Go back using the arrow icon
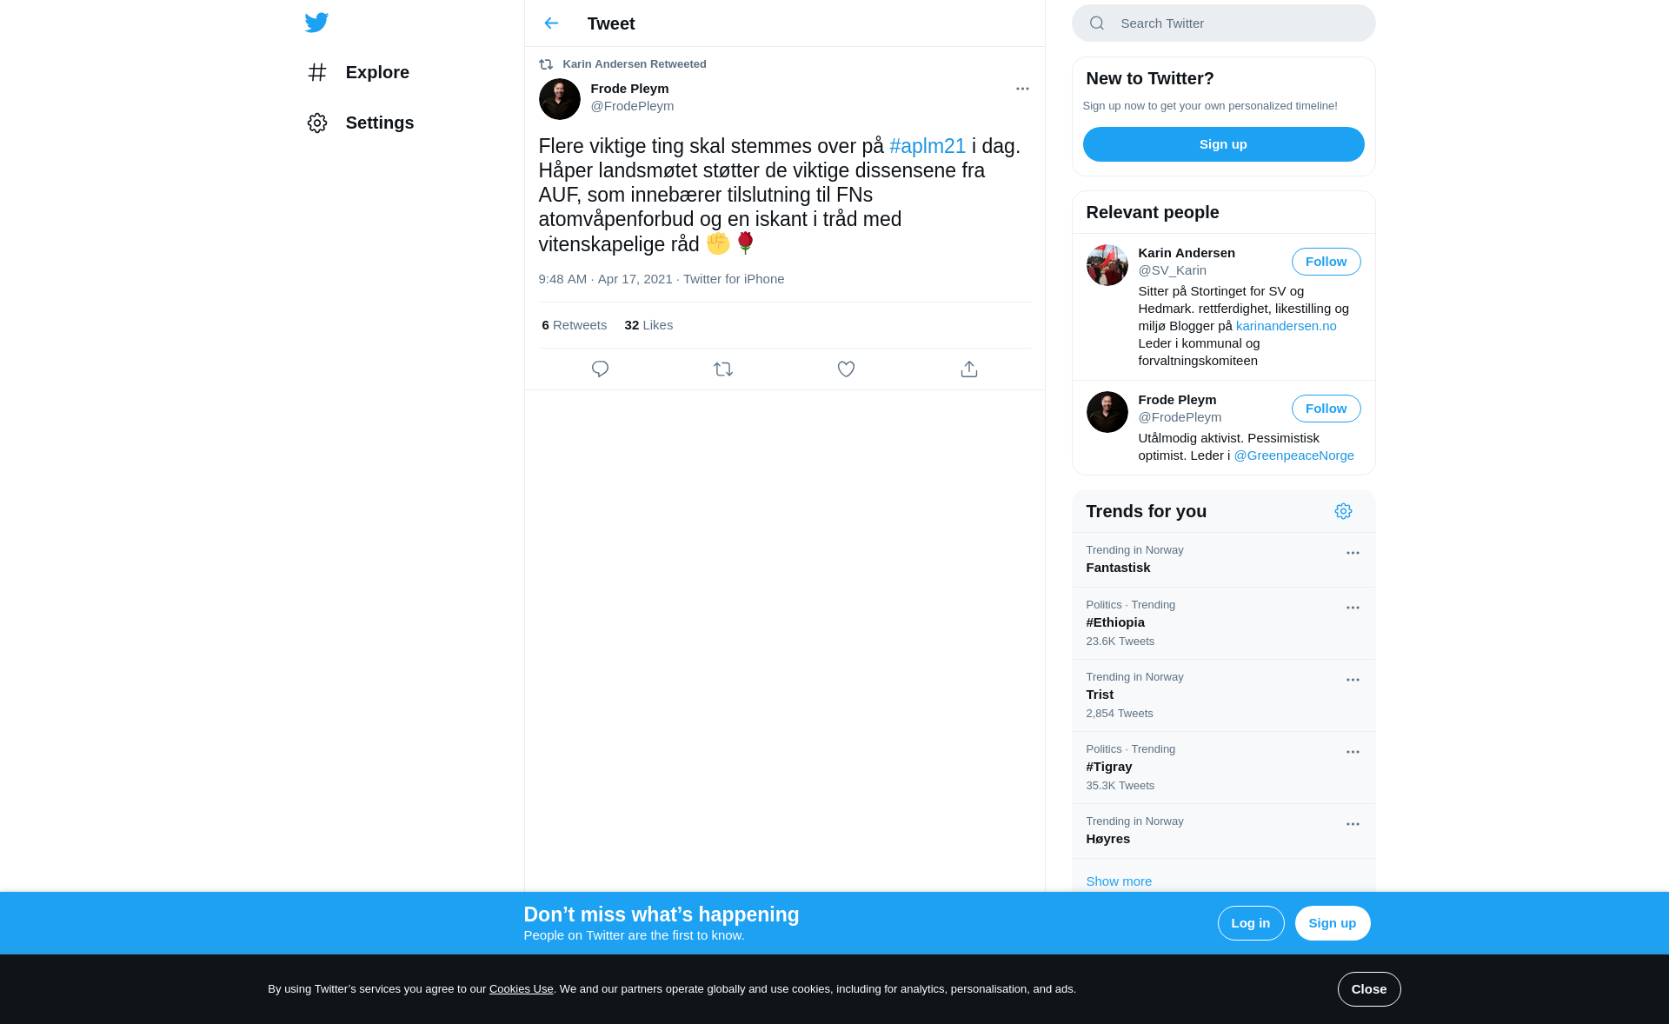 pos(551,23)
